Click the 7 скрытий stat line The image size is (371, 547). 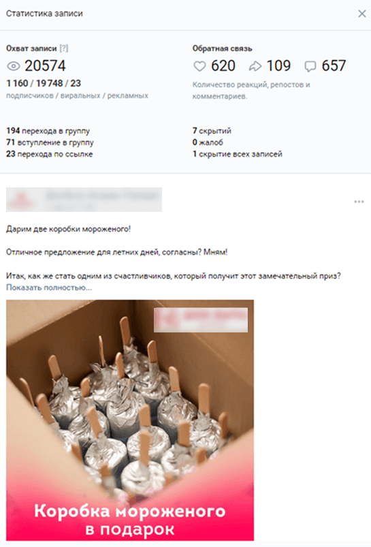[x=212, y=131]
